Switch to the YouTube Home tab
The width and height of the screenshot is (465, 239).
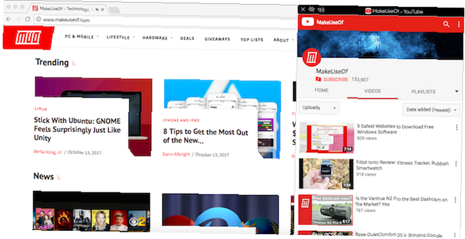tap(321, 90)
